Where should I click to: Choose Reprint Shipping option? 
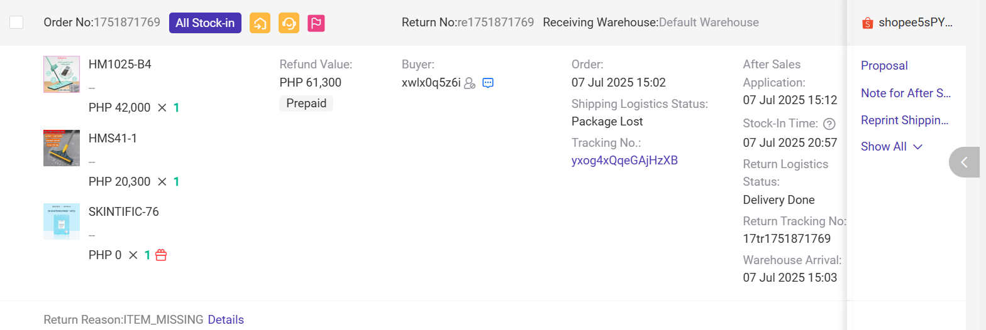[904, 120]
